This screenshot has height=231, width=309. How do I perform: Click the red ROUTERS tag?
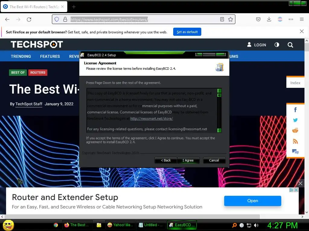point(38,72)
